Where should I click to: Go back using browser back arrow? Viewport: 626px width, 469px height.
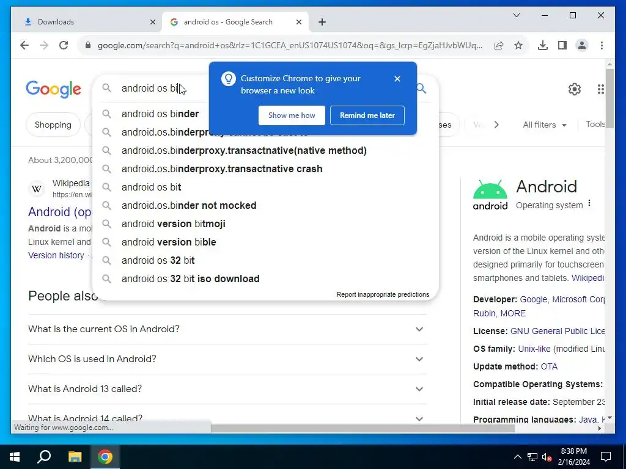[x=24, y=45]
